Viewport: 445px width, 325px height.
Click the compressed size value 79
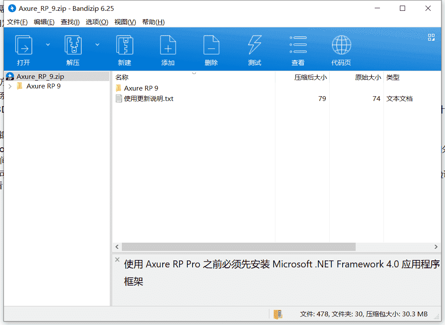pos(322,99)
